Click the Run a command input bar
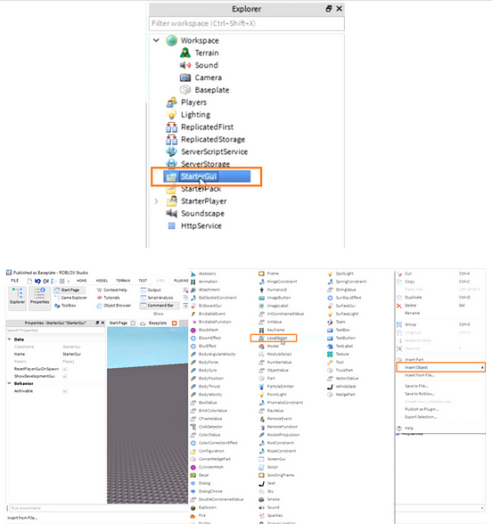The height and width of the screenshot is (524, 492). (x=246, y=508)
